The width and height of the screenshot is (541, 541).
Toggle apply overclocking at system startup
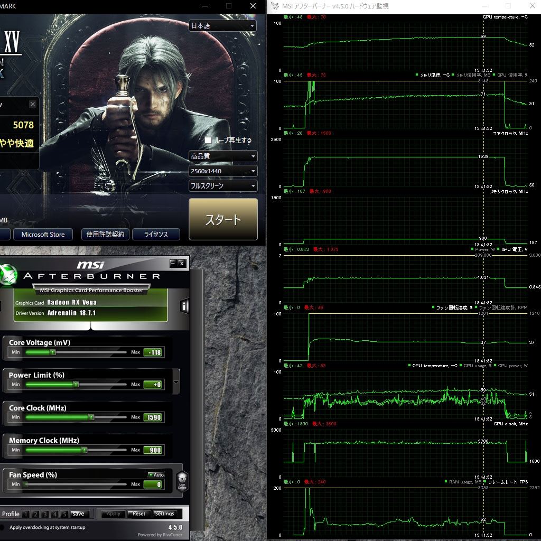(x=3, y=527)
